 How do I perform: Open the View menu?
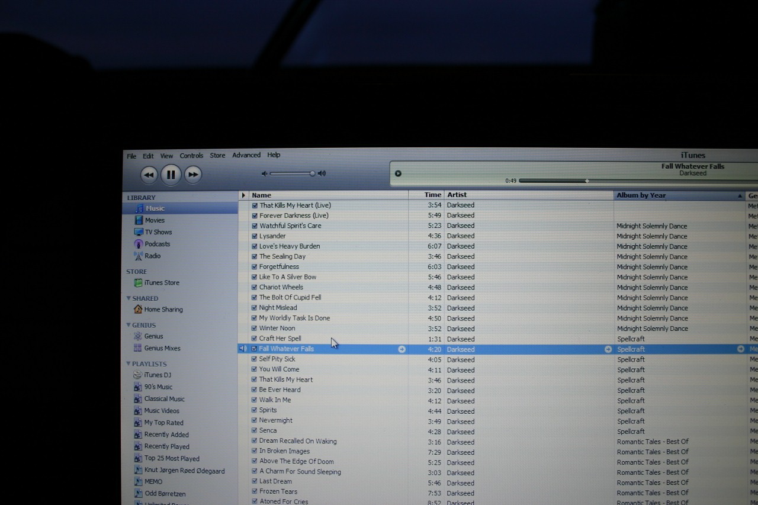[x=166, y=156]
